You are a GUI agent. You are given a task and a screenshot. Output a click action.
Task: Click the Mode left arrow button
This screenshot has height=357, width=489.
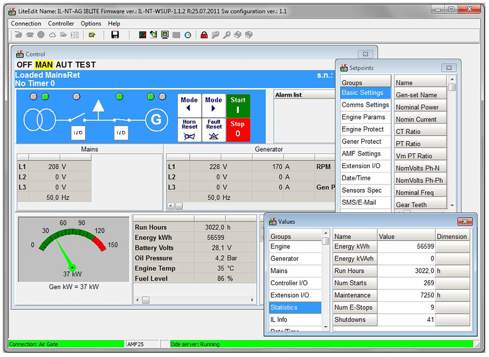189,105
